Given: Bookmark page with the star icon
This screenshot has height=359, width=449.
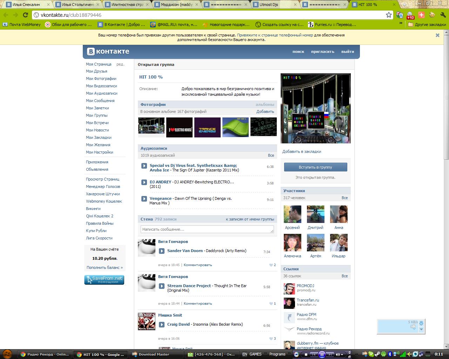Looking at the screenshot, I should coord(389,15).
